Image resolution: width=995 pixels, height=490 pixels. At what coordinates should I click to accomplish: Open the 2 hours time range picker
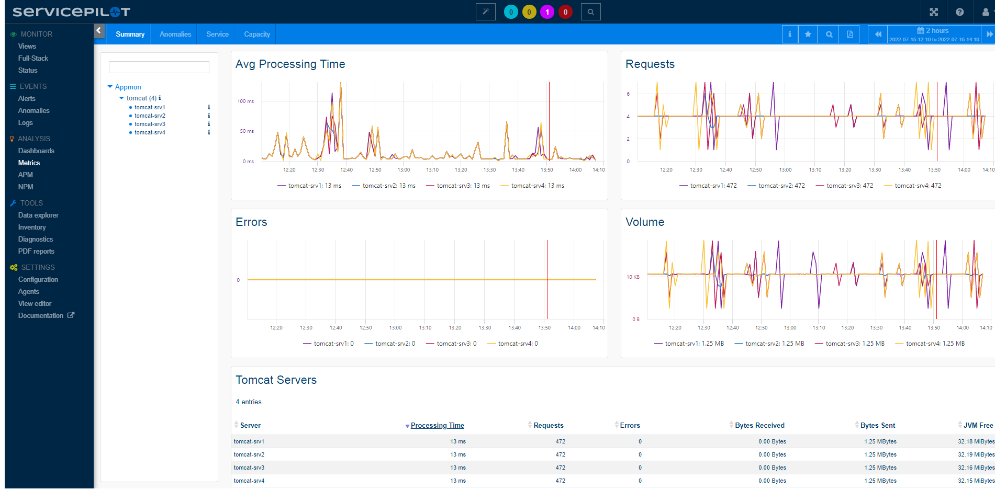[934, 35]
